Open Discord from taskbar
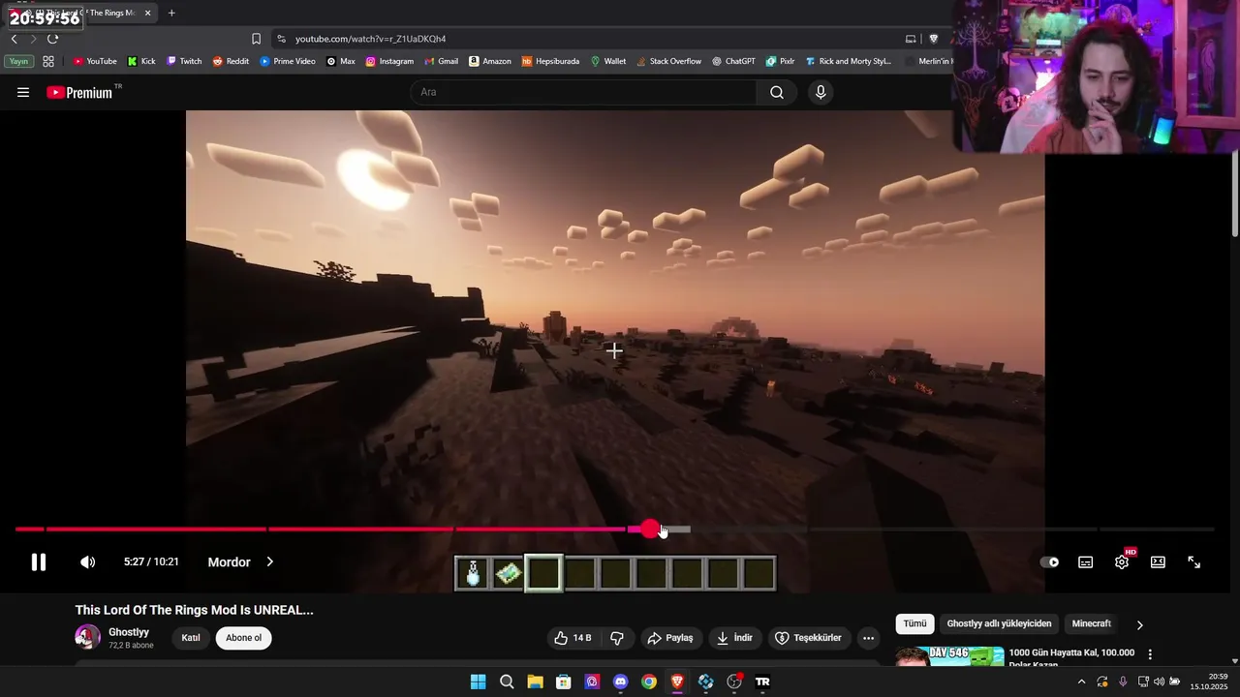This screenshot has height=697, width=1240. pyautogui.click(x=621, y=682)
